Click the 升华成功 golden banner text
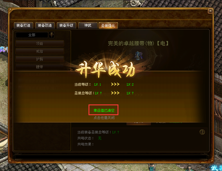 click(105, 70)
